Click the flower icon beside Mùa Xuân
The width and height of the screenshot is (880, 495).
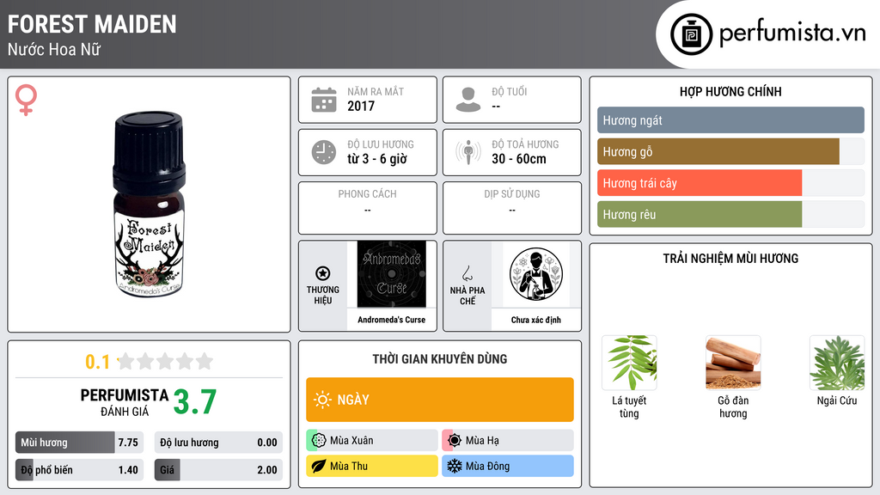[x=319, y=440]
